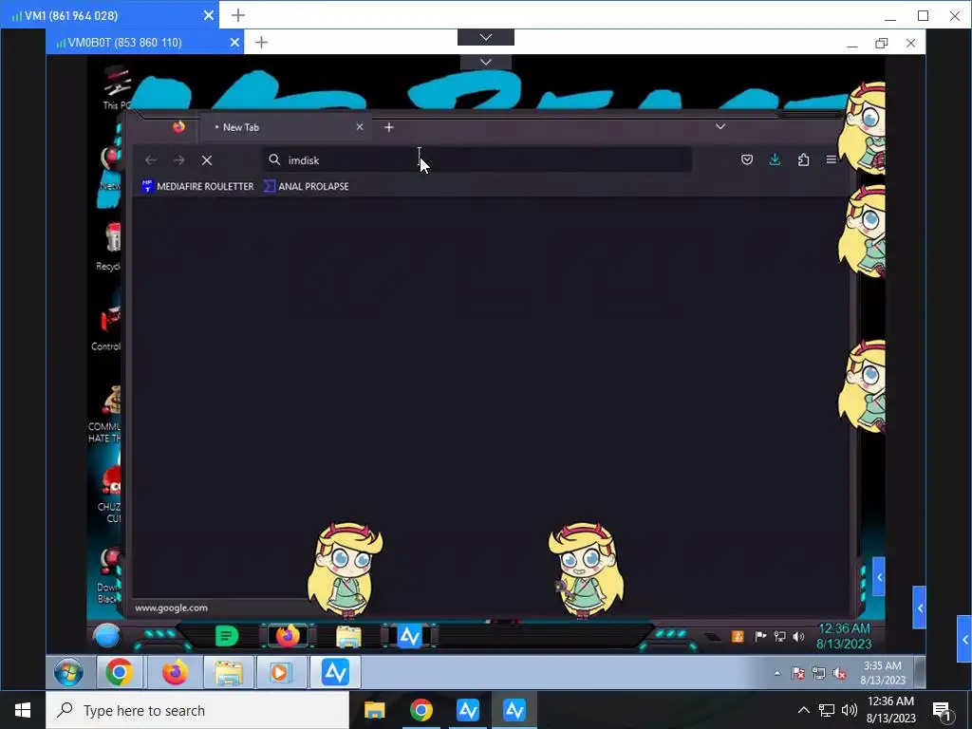972x729 pixels.
Task: Click the network icon in Windows 7 tray
Action: (819, 673)
